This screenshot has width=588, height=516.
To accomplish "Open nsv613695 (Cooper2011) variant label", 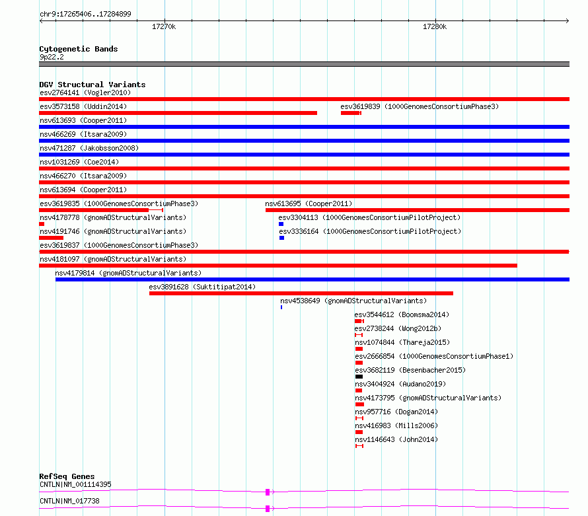I will [309, 203].
